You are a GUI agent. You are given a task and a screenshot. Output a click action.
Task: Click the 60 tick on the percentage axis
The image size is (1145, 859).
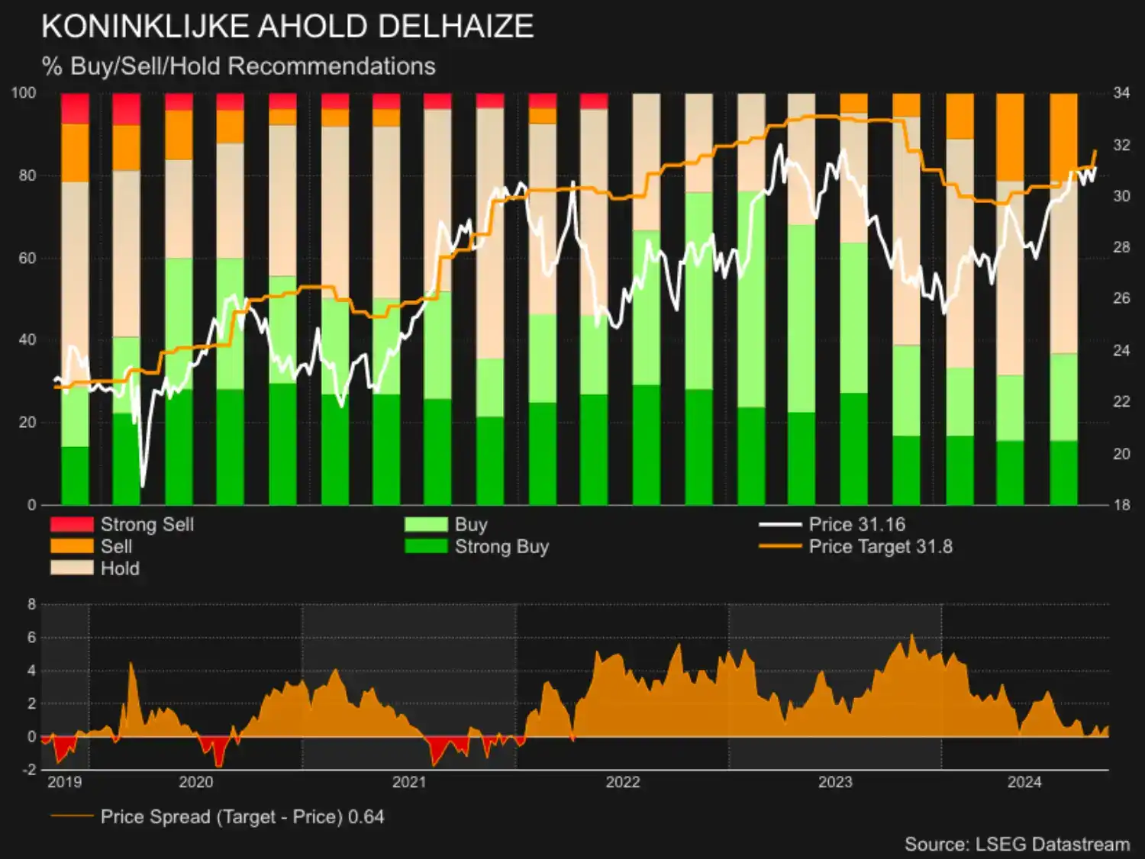[27, 258]
